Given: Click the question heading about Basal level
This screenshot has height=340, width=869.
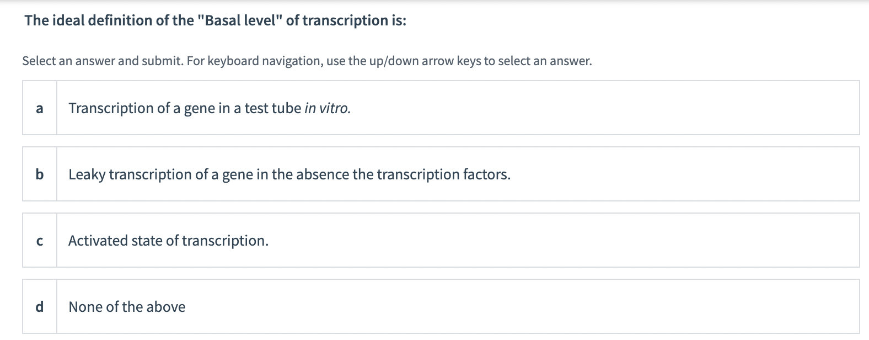Looking at the screenshot, I should coord(214,22).
